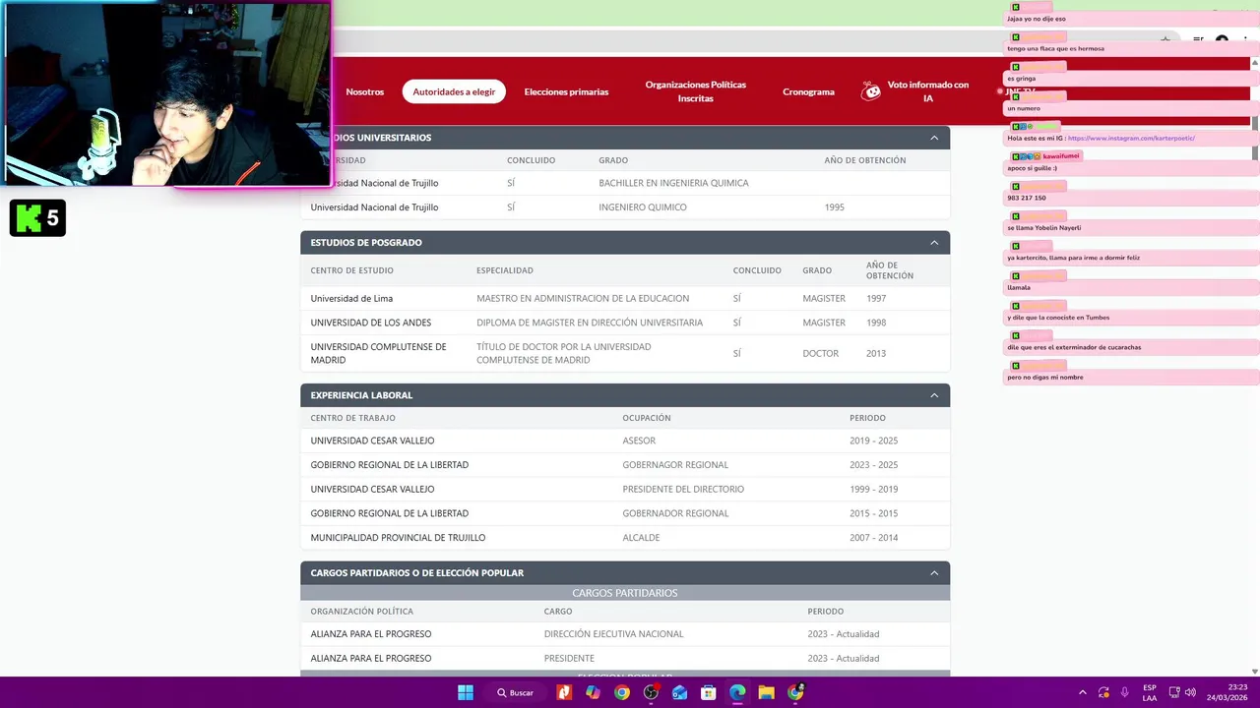Open ESP LAA keyboard language switcher

click(1150, 692)
